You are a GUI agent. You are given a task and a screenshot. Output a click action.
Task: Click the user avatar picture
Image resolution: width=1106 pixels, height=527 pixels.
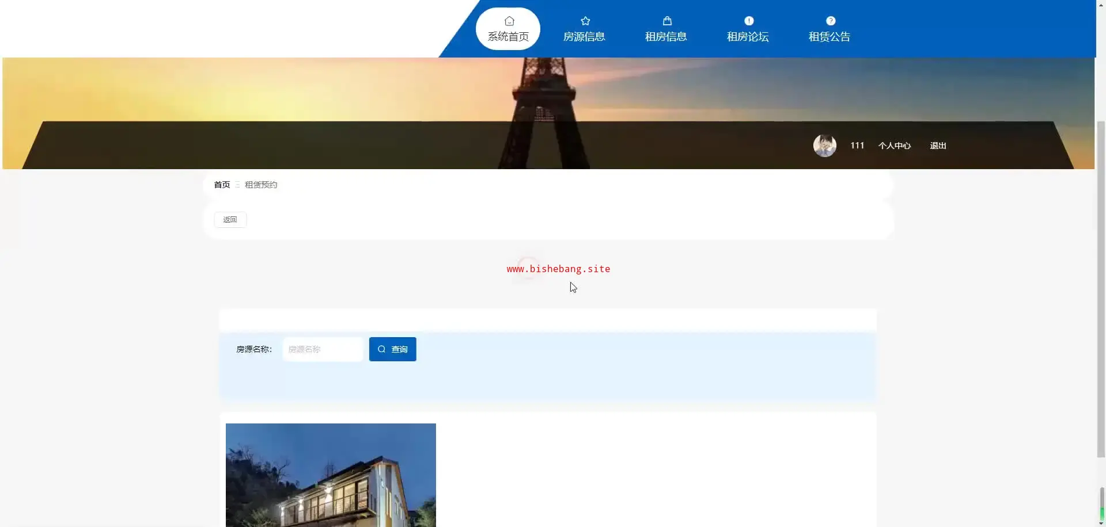825,146
